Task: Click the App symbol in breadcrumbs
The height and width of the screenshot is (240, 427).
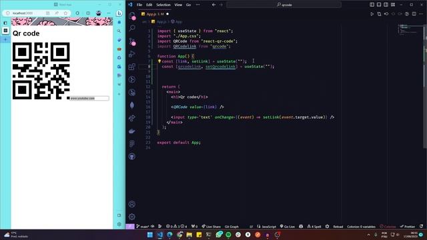Action: 176,21
